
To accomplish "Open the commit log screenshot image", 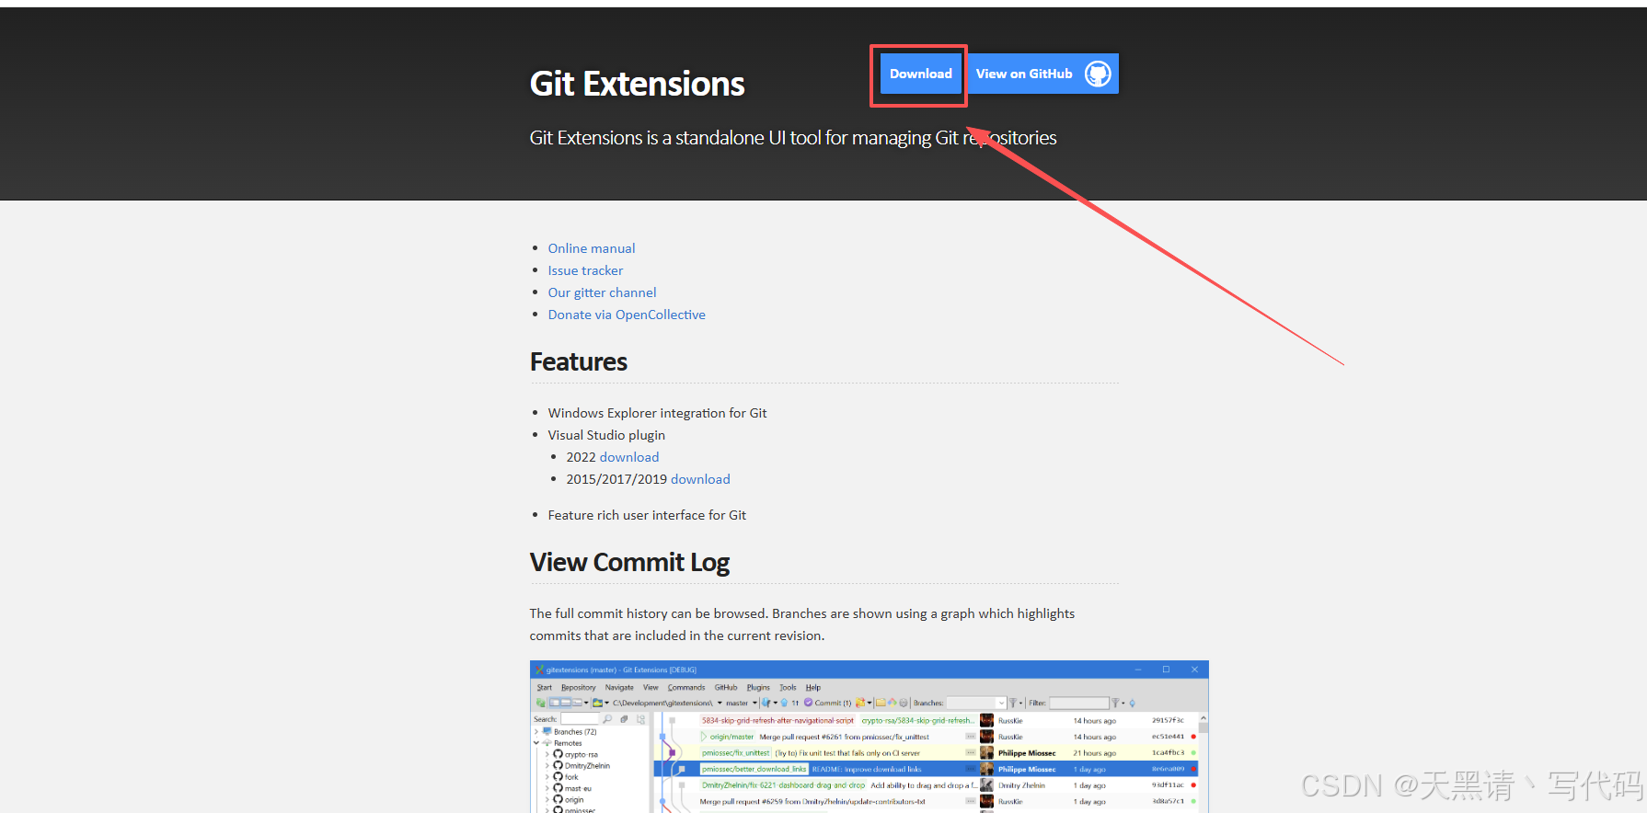I will coord(869,737).
